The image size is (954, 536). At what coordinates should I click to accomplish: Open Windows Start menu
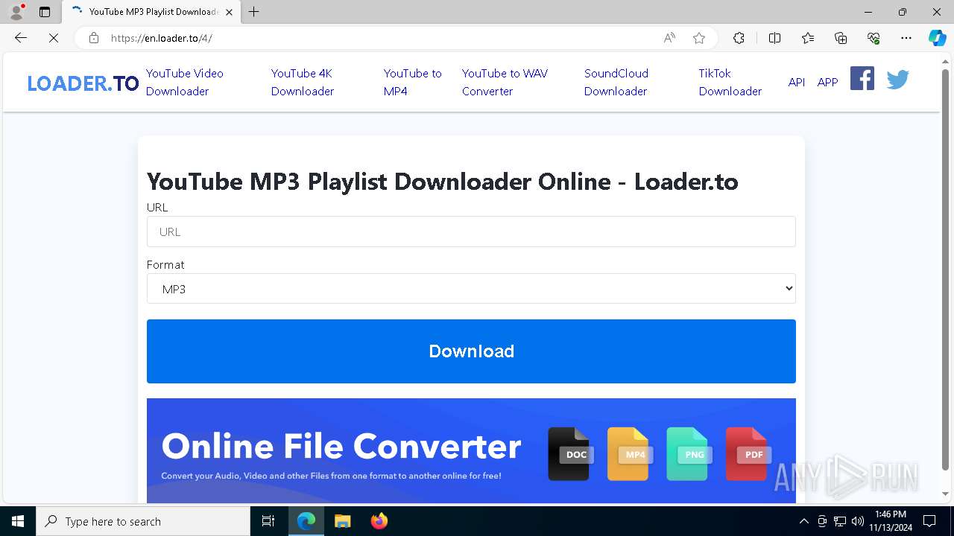pyautogui.click(x=18, y=521)
